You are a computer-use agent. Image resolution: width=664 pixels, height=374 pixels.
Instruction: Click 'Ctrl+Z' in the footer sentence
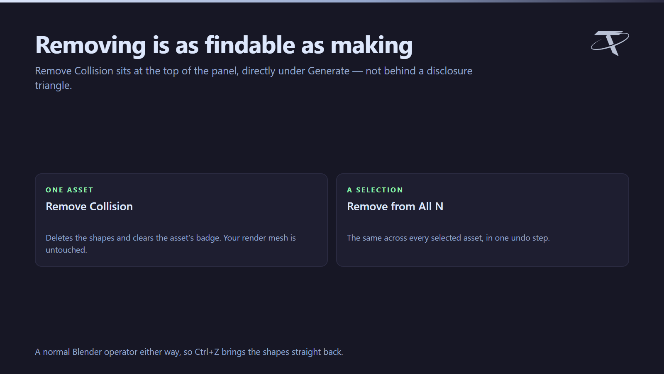pyautogui.click(x=207, y=352)
